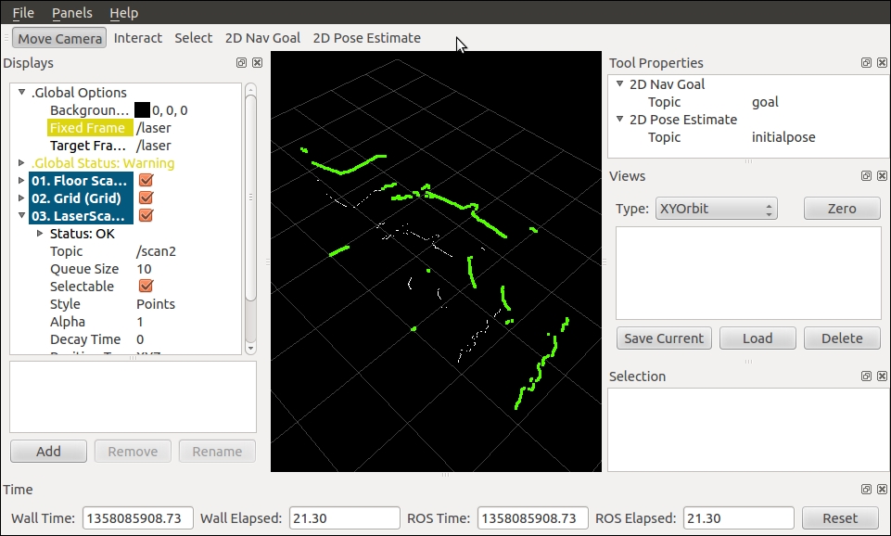Click the Delete view button
This screenshot has height=536, width=891.
842,338
